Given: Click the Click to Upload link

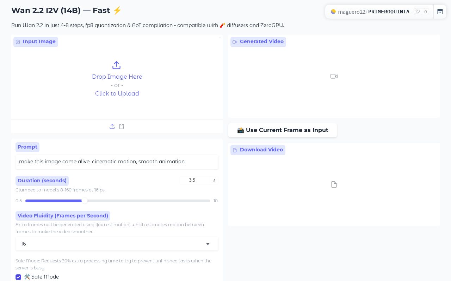Looking at the screenshot, I should click(x=117, y=93).
